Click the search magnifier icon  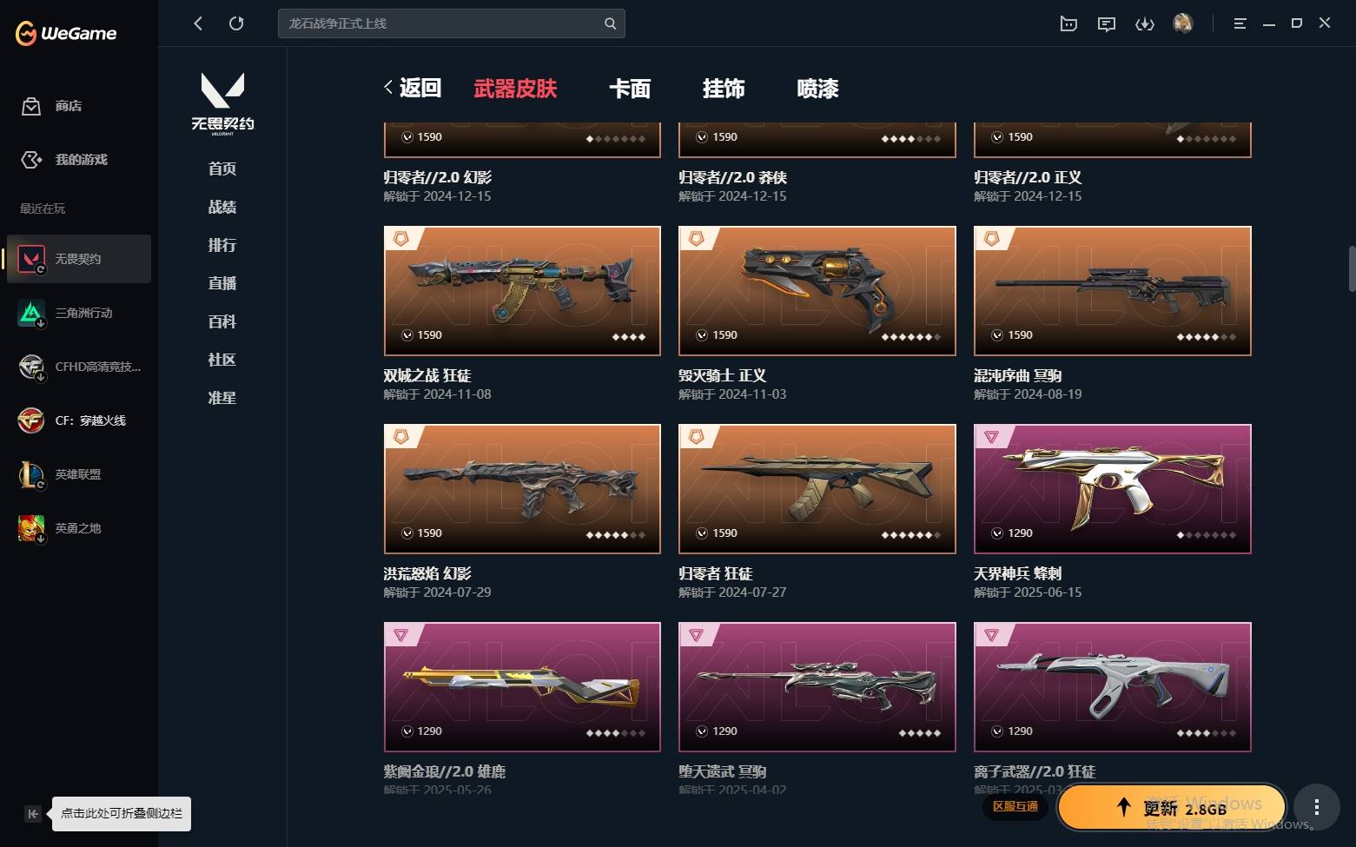pyautogui.click(x=610, y=23)
